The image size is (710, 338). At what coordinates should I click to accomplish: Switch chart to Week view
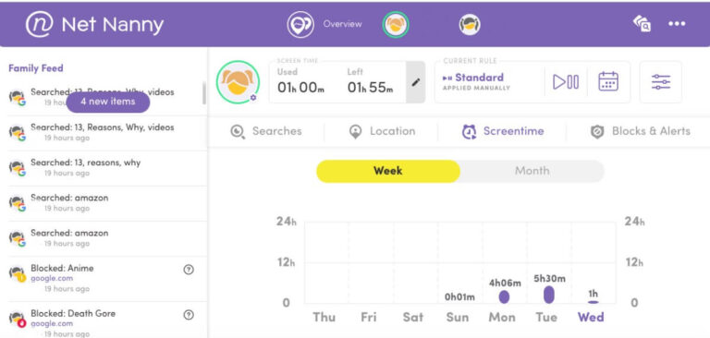(388, 171)
